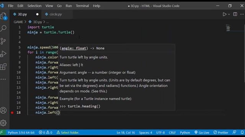245x137 pixels.
Task: Open the Search view in the activity bar
Action: coord(3,29)
